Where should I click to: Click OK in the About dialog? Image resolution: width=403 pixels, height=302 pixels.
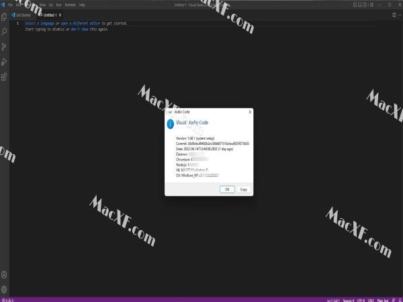(x=227, y=189)
